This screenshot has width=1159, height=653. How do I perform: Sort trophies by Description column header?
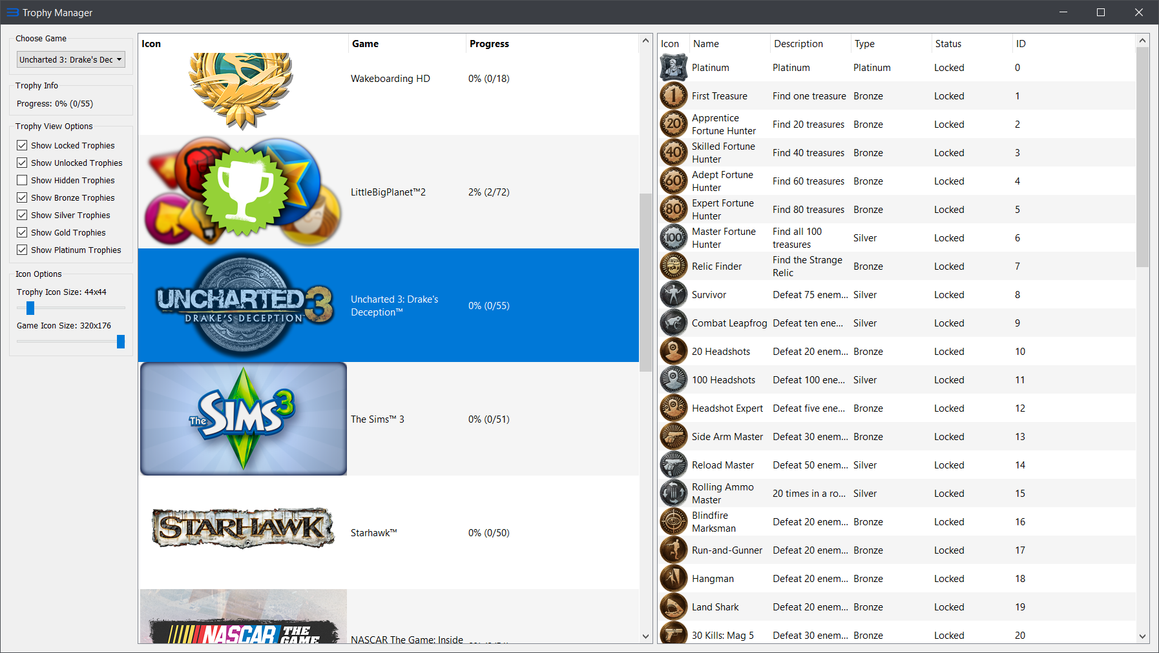pyautogui.click(x=810, y=44)
